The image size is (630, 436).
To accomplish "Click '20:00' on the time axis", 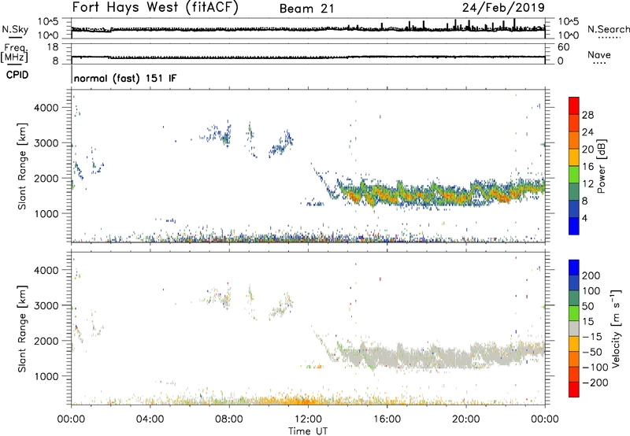I will click(x=465, y=419).
